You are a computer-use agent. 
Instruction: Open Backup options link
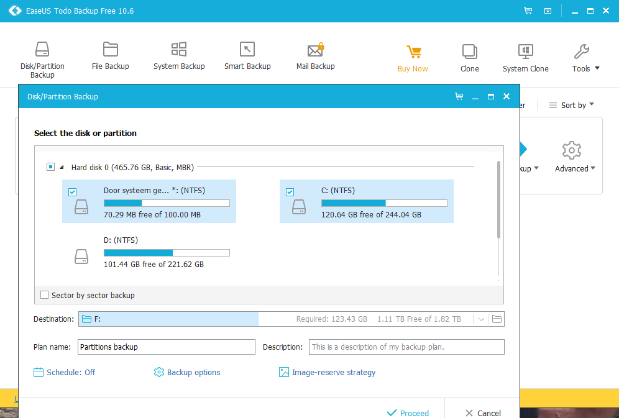(x=187, y=372)
